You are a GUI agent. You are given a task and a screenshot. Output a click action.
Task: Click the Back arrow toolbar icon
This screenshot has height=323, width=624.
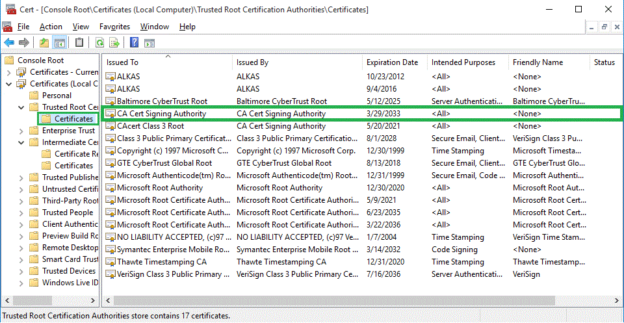(9, 43)
